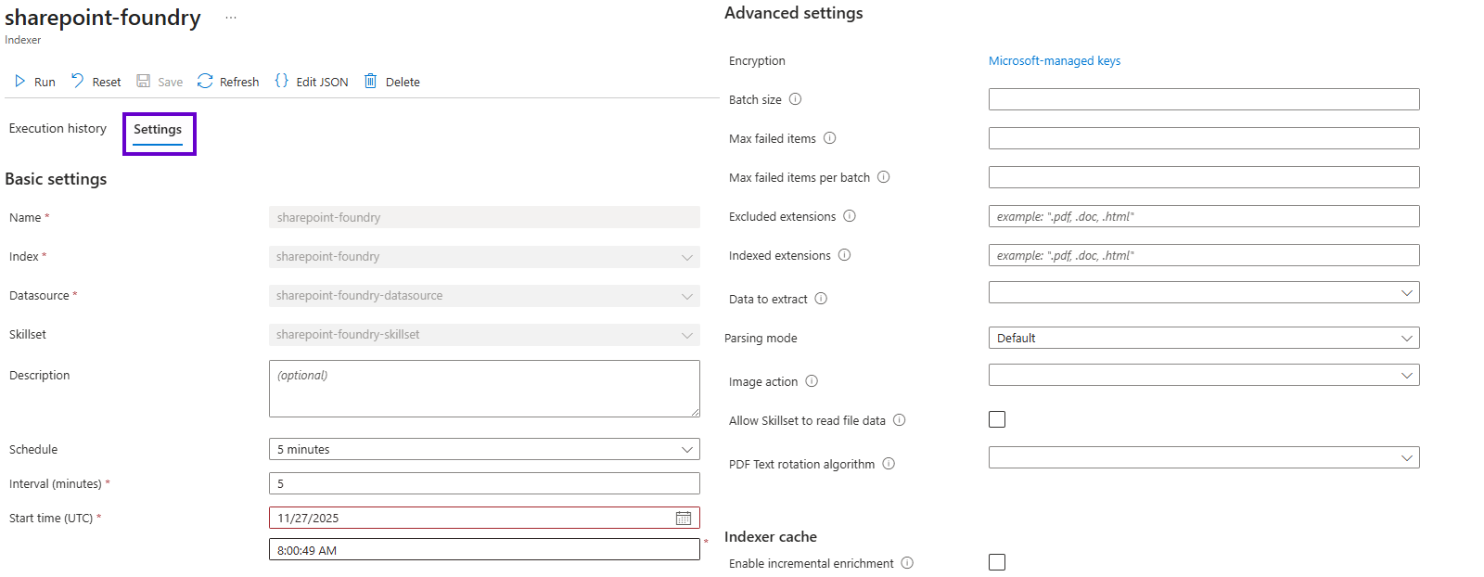Click the Save button label
The image size is (1484, 577).
170,83
